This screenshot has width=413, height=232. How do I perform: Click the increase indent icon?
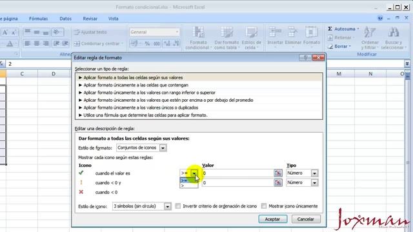(x=65, y=43)
